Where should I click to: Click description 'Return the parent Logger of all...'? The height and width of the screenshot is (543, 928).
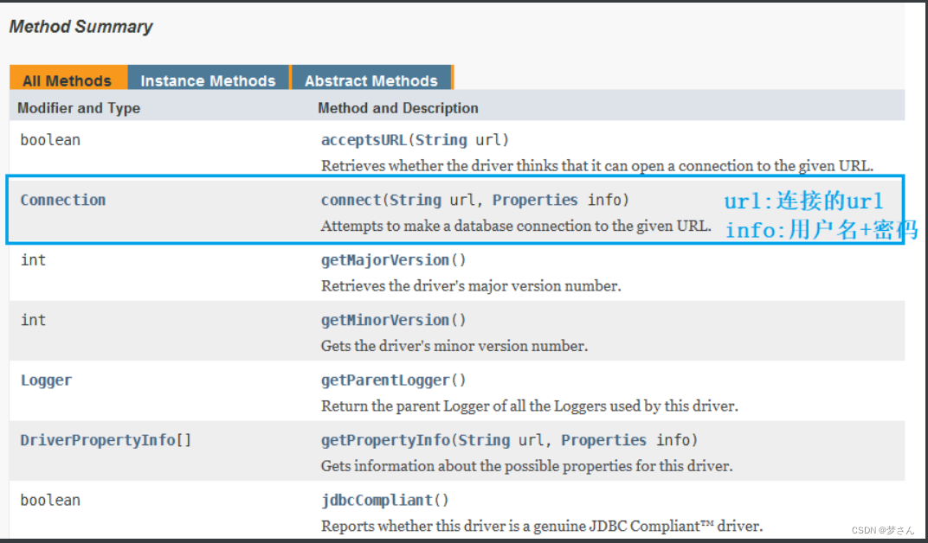point(530,406)
